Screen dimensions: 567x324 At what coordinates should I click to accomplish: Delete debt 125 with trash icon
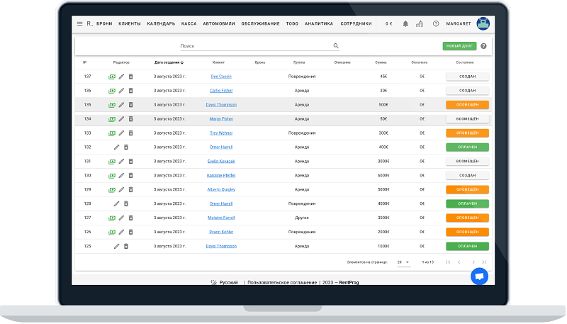click(126, 246)
